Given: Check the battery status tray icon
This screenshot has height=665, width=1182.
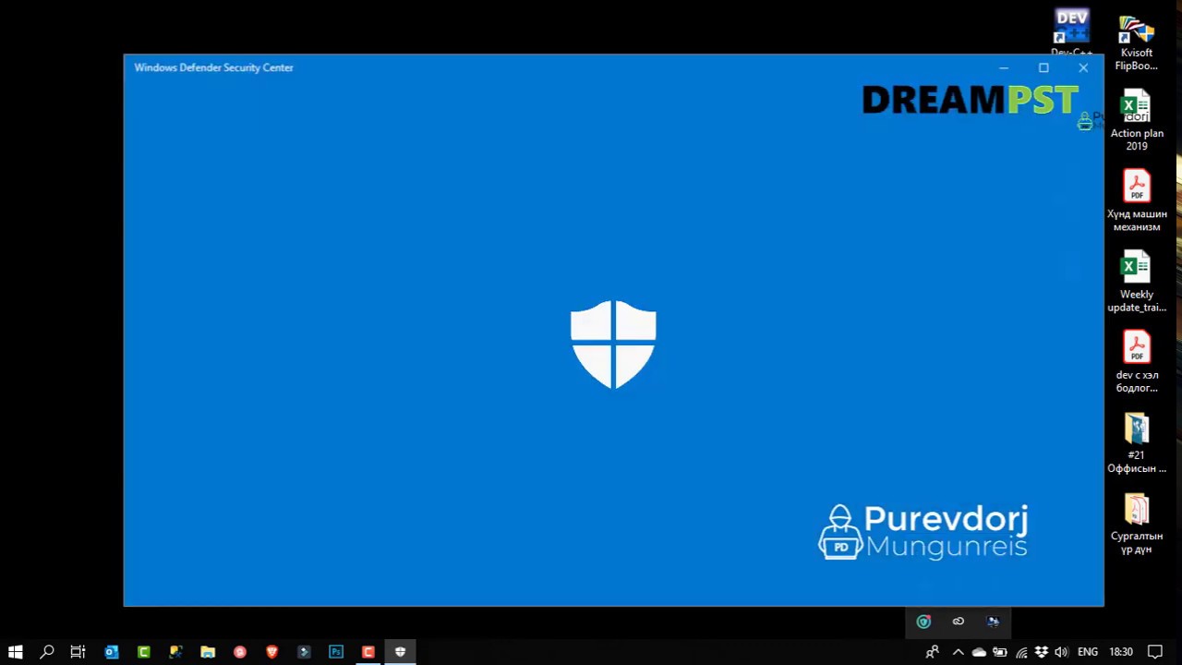Looking at the screenshot, I should point(1000,652).
